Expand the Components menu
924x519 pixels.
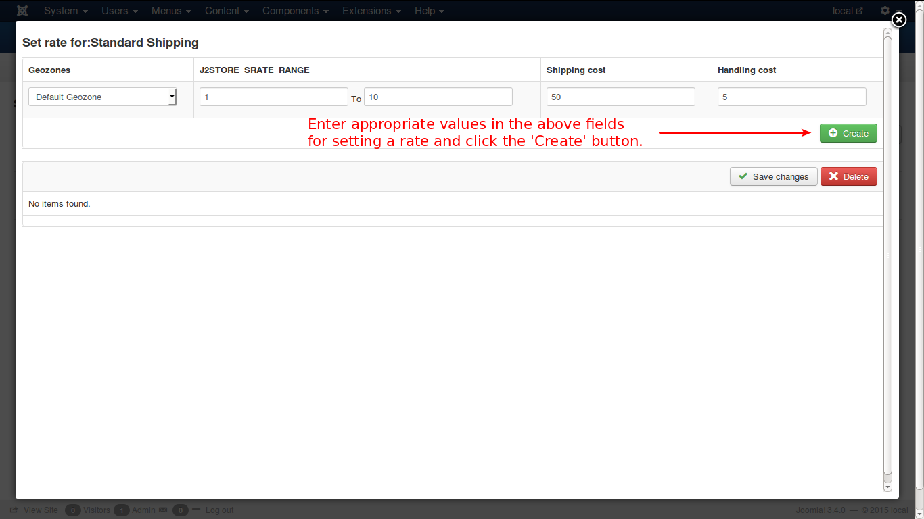(296, 11)
